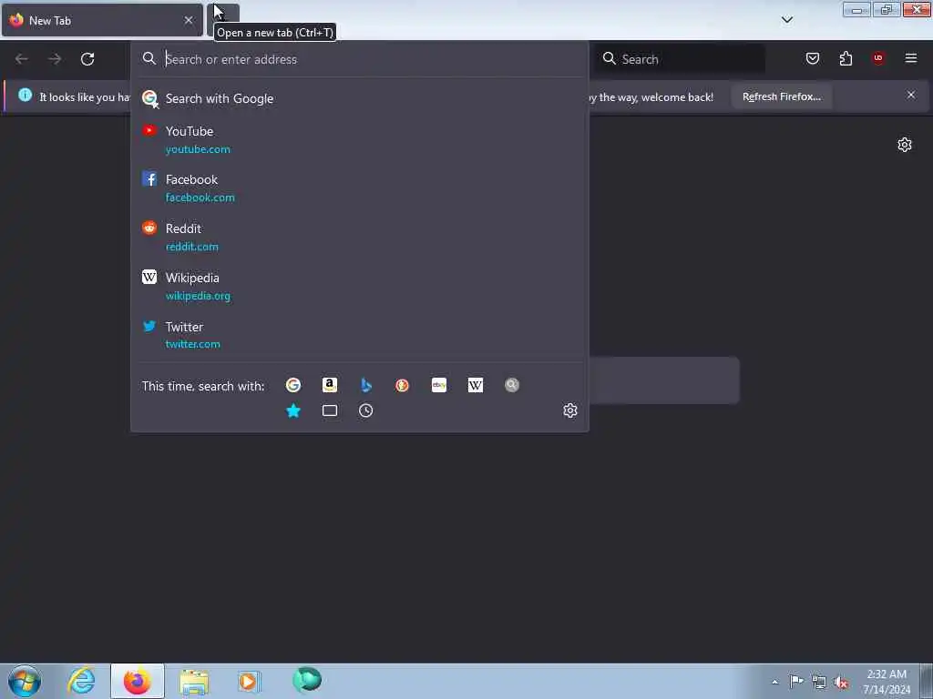Click Firefox taskbar button
The image size is (933, 699).
click(138, 681)
